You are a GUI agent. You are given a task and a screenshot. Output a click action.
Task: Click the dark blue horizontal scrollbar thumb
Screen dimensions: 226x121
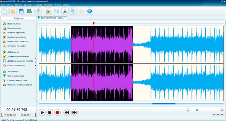pyautogui.click(x=164, y=104)
